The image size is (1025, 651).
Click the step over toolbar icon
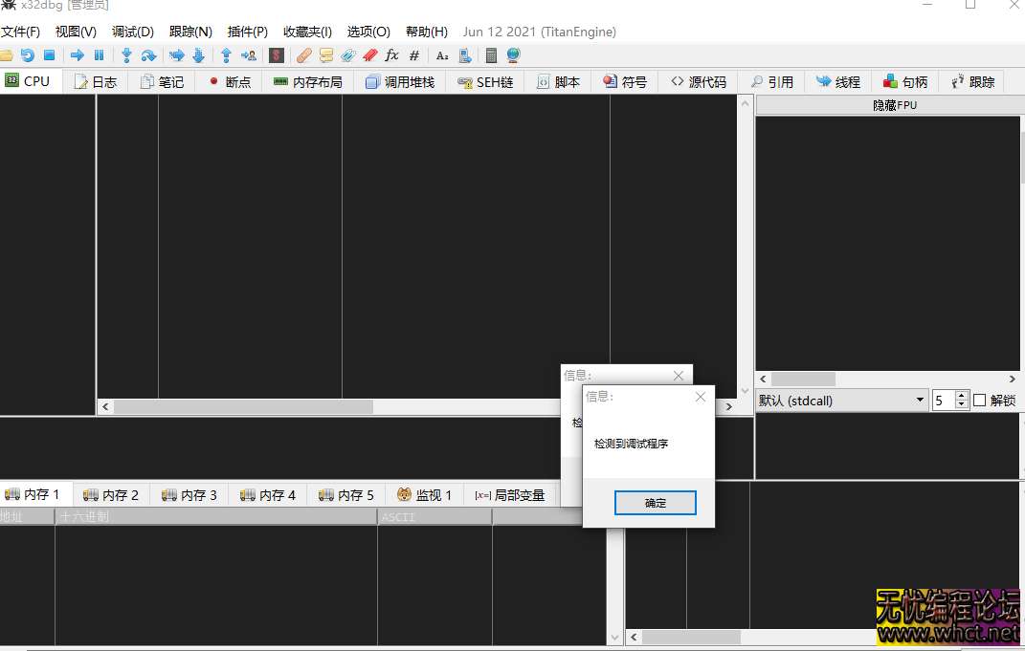[x=148, y=55]
